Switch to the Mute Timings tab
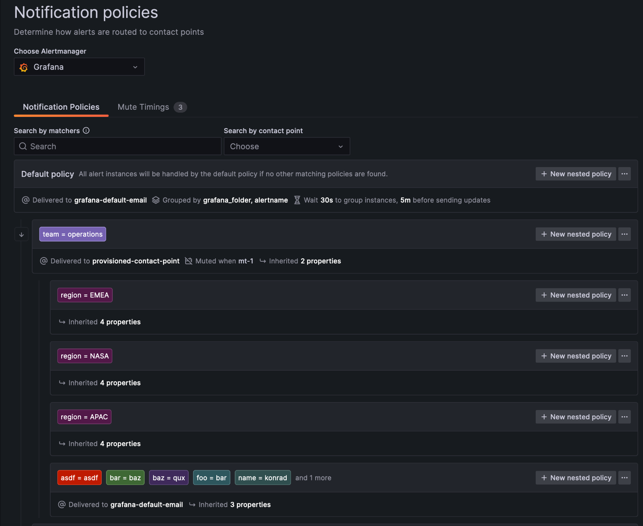Image resolution: width=643 pixels, height=526 pixels. [143, 107]
